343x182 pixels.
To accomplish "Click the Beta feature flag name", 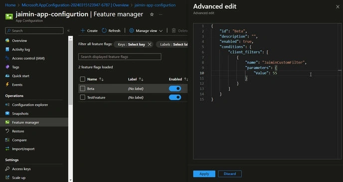I will (91, 89).
